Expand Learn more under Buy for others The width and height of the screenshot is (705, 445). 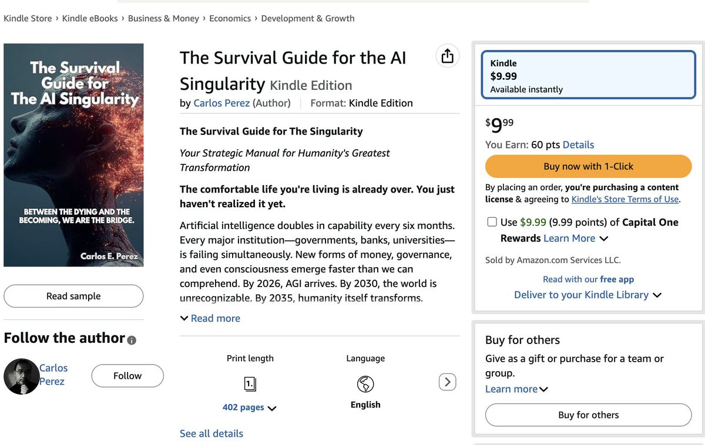point(516,389)
